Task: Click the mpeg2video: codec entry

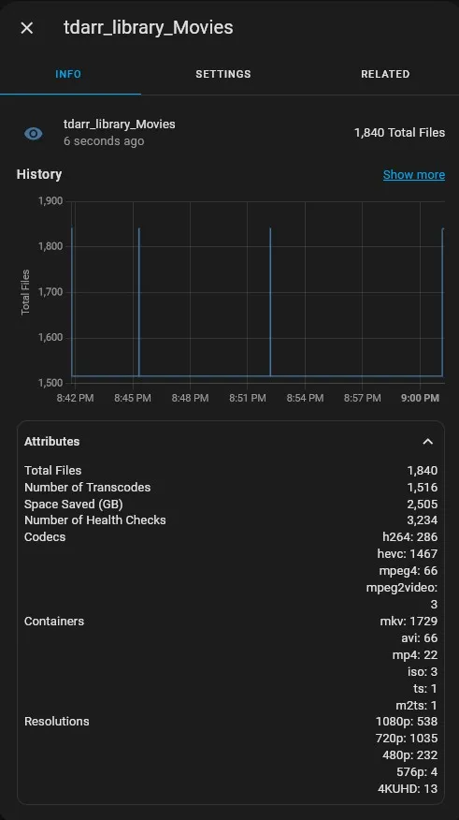Action: coord(402,587)
